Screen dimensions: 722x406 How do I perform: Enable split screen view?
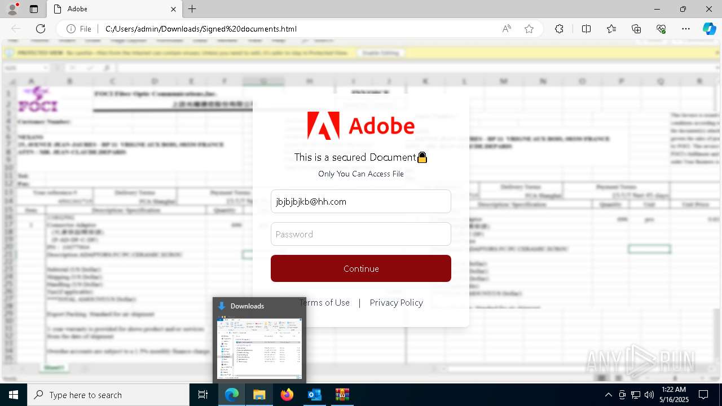tap(586, 29)
